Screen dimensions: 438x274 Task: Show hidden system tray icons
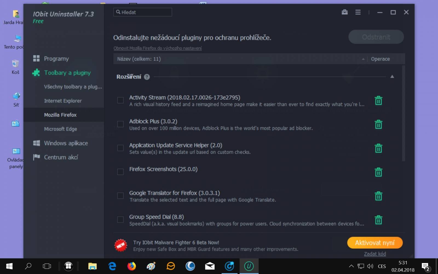coord(351,266)
